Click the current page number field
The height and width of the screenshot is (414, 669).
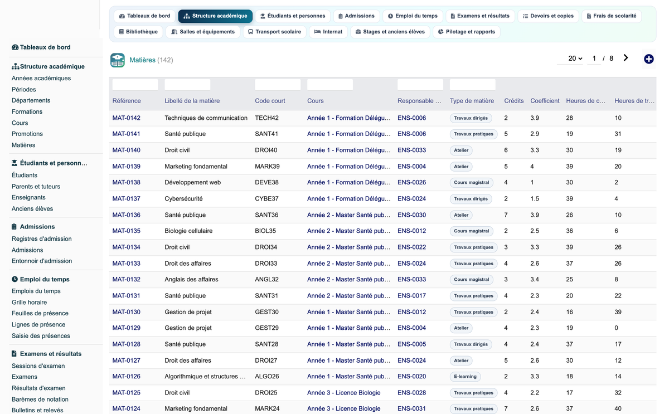(594, 59)
